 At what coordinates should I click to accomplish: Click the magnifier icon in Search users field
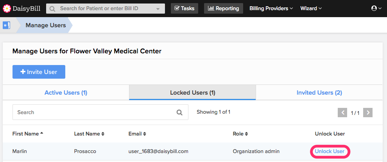tap(179, 113)
